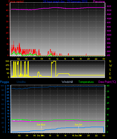The image size is (117, 139).
Task: Click the W compass direction label
Action: pyautogui.click(x=110, y=66)
